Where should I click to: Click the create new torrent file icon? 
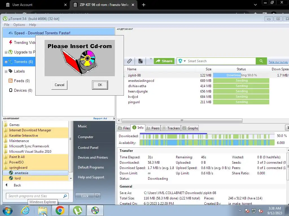tap(141, 61)
